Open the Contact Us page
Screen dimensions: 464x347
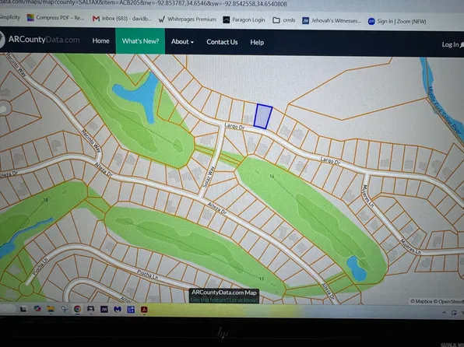click(x=222, y=42)
